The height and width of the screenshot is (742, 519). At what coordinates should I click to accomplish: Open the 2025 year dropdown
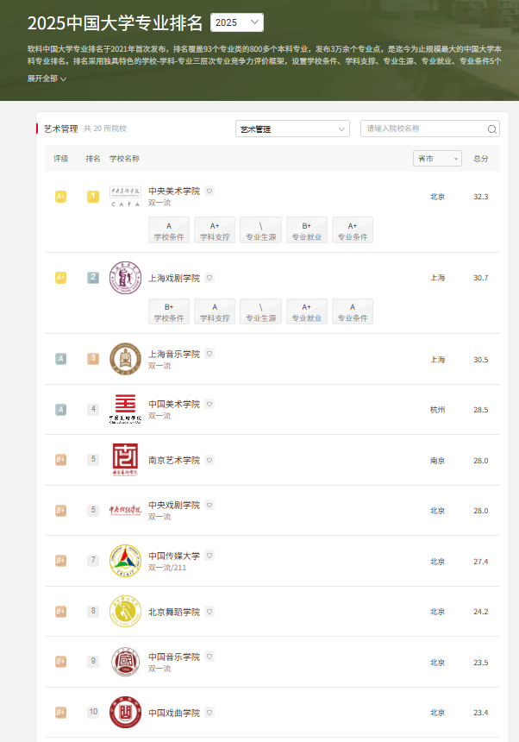click(x=237, y=22)
